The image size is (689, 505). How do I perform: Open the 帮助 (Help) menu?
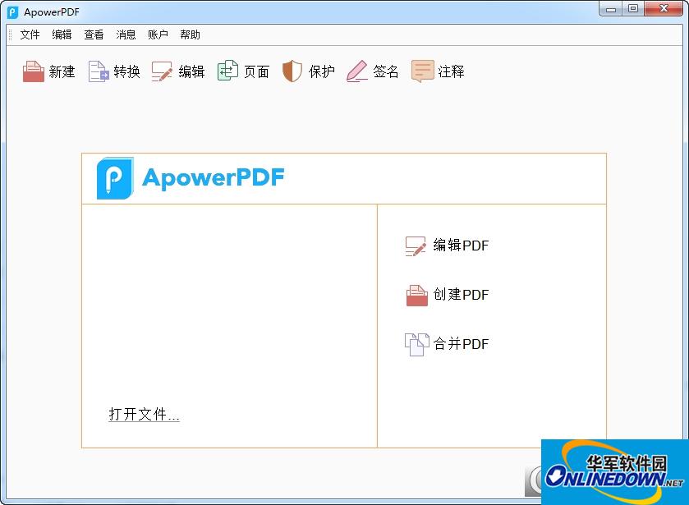(189, 34)
